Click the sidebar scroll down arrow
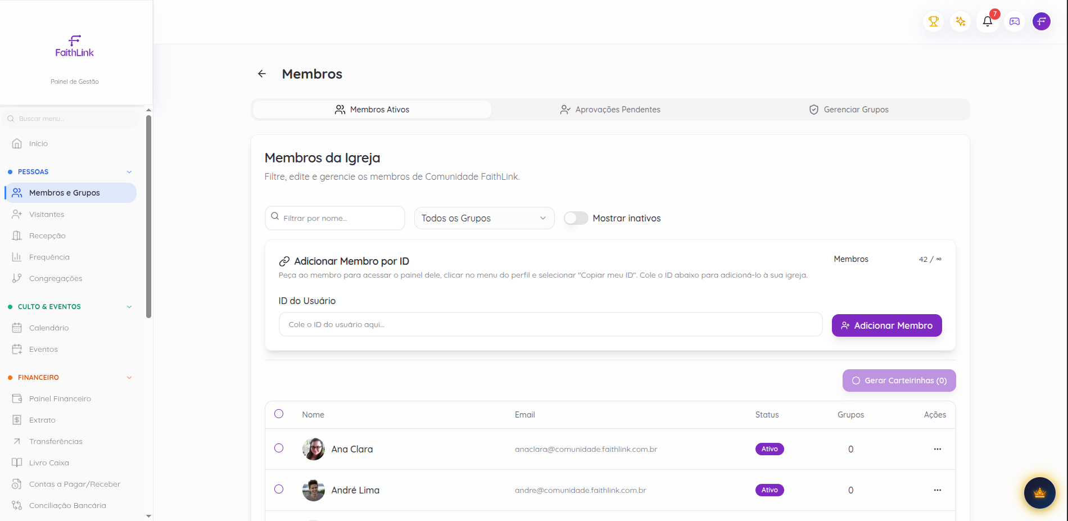Viewport: 1068px width, 521px height. click(x=148, y=516)
